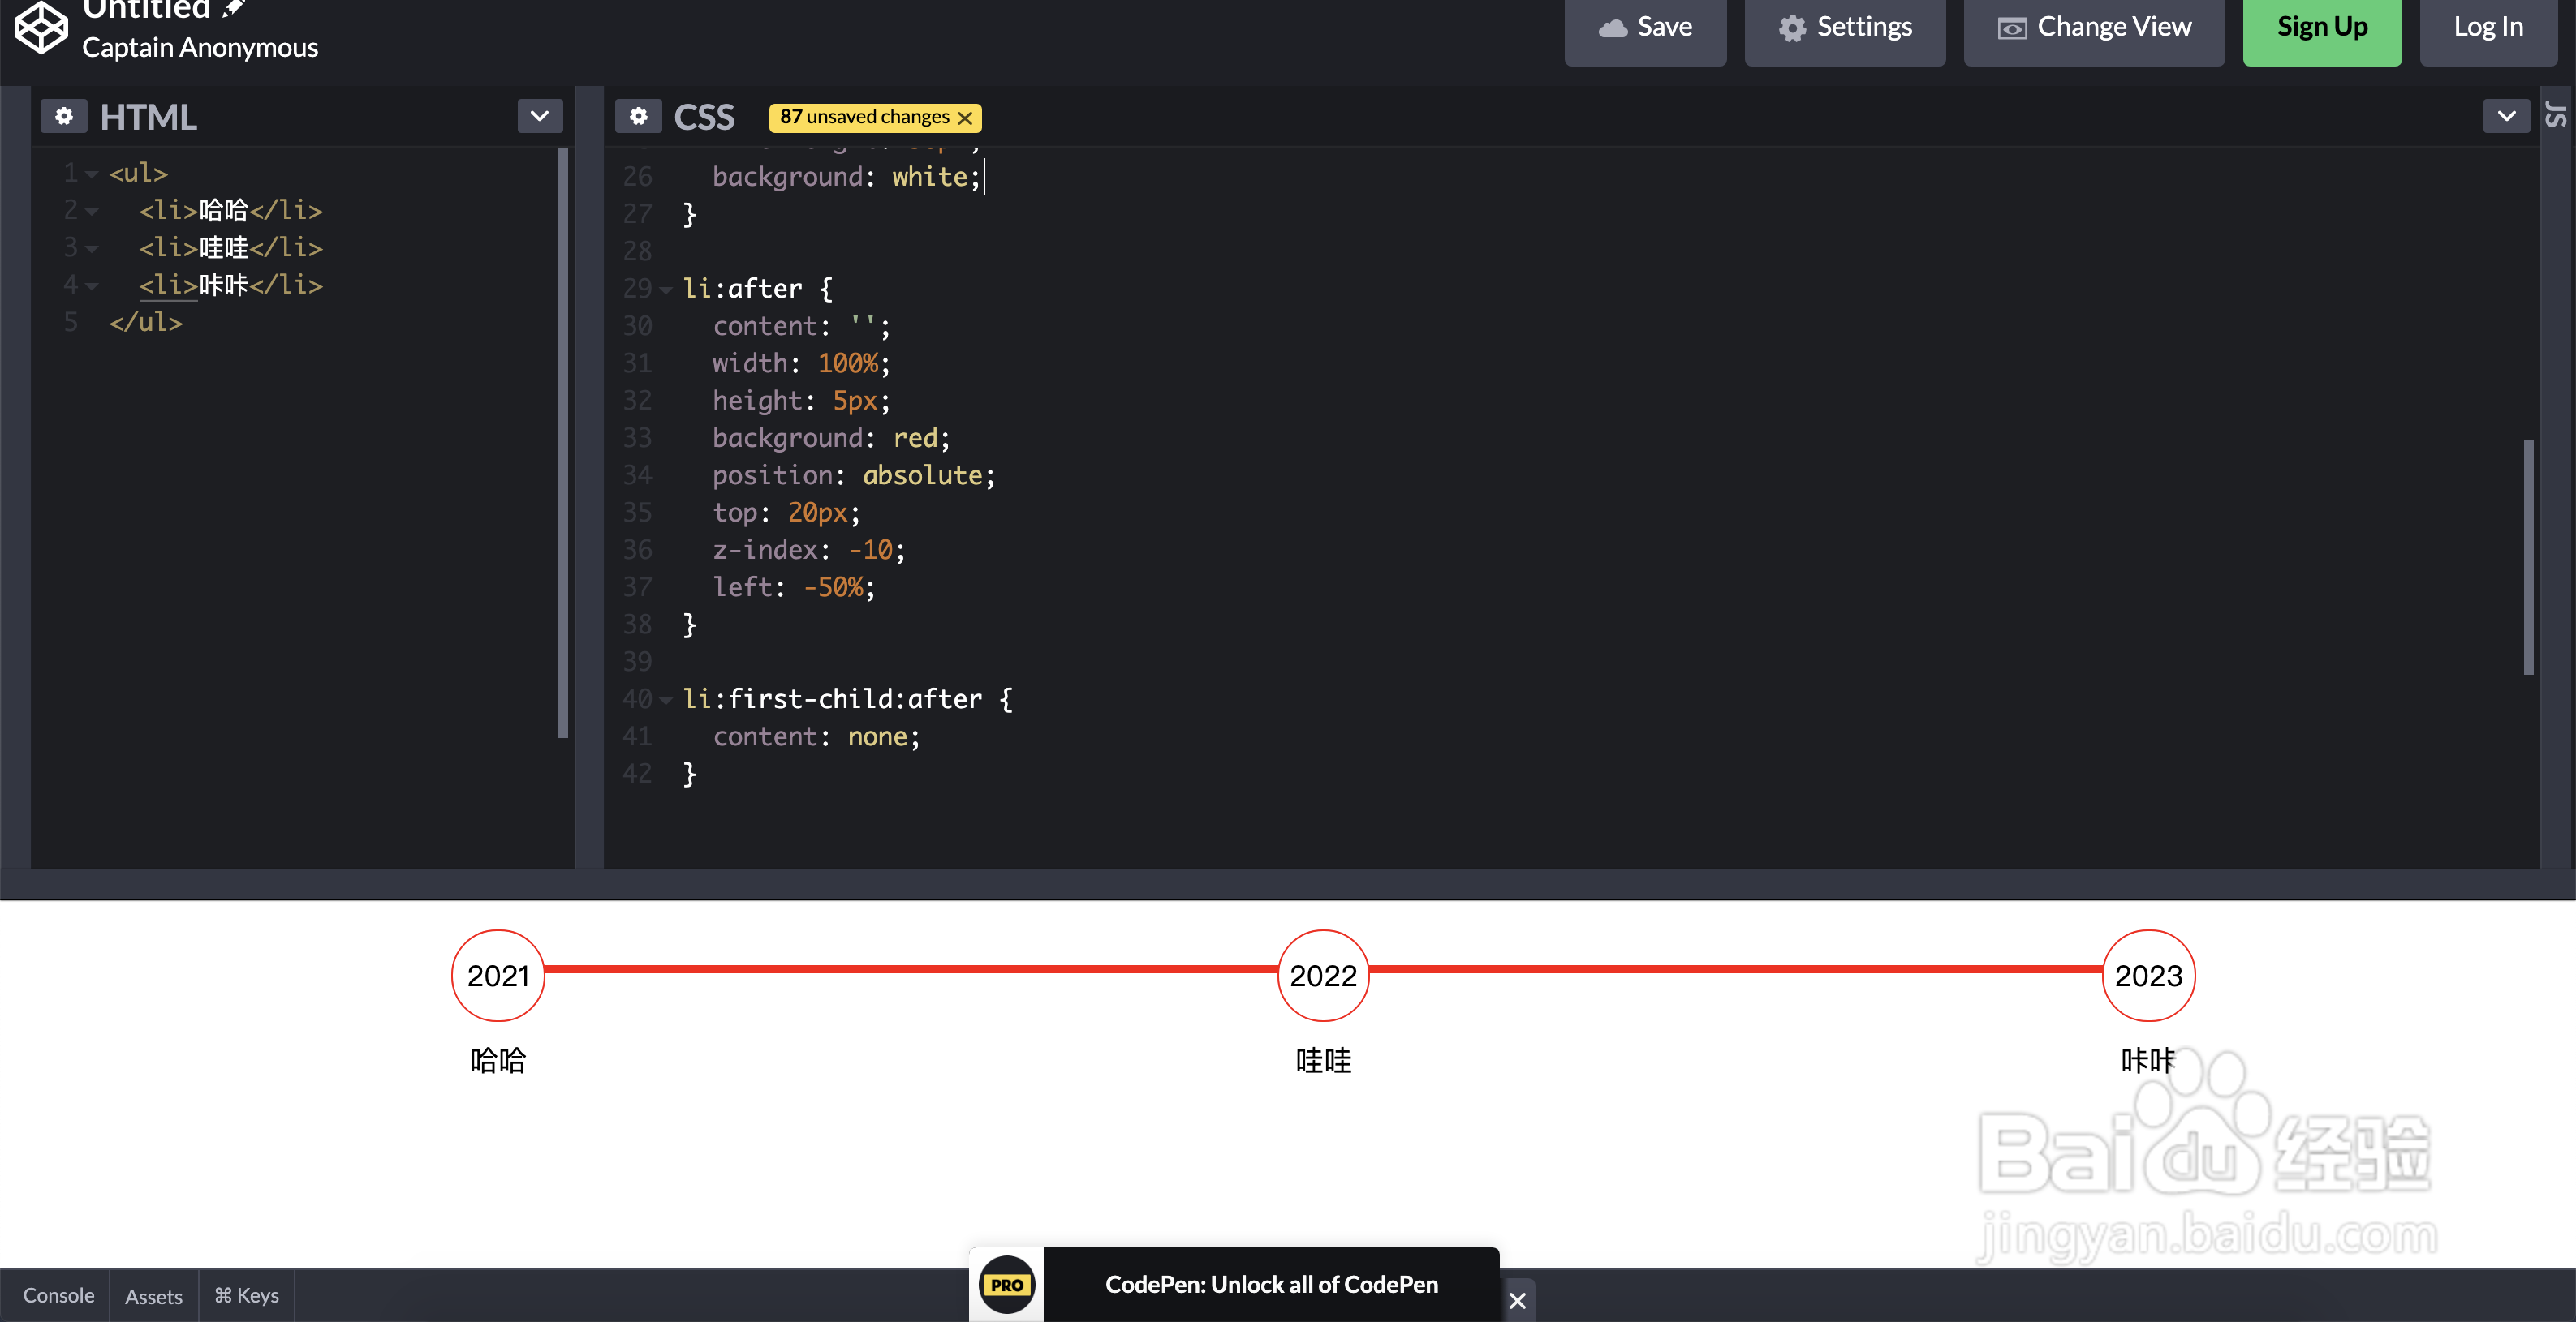Expand the HTML panel dropdown chevron
Image resolution: width=2576 pixels, height=1322 pixels.
(540, 116)
